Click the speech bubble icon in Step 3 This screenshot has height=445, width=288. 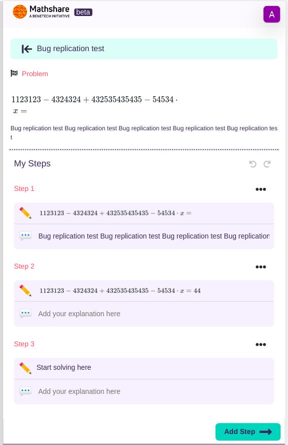(25, 391)
